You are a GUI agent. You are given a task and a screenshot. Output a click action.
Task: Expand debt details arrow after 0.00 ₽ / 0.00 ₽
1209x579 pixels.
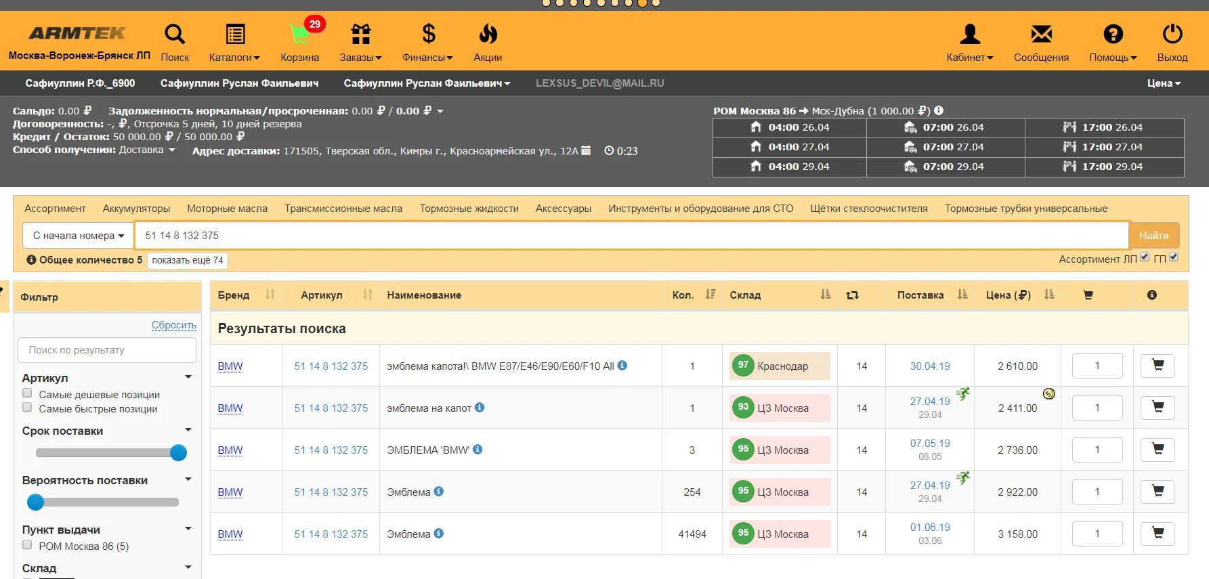point(440,111)
